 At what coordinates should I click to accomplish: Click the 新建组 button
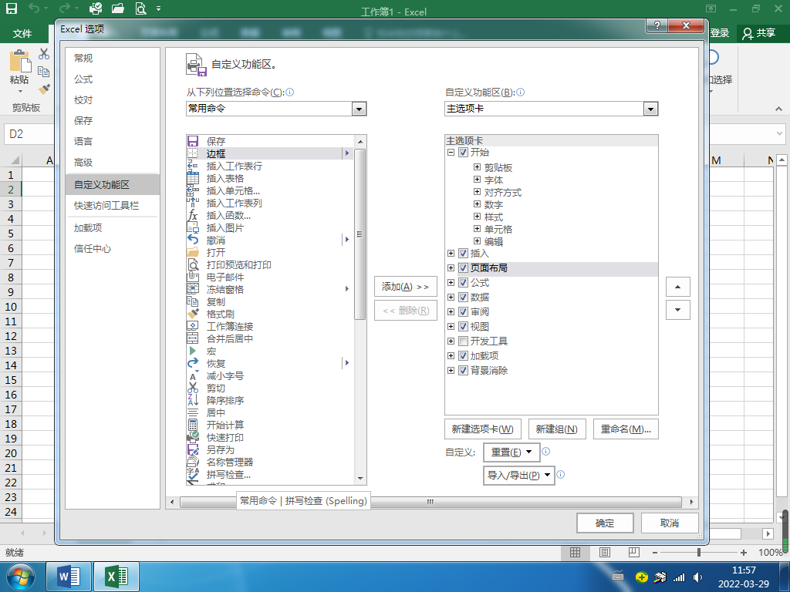(557, 429)
